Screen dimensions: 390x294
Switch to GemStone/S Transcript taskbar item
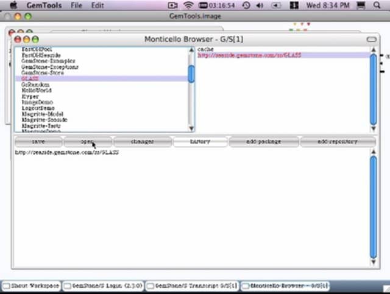(x=192, y=286)
